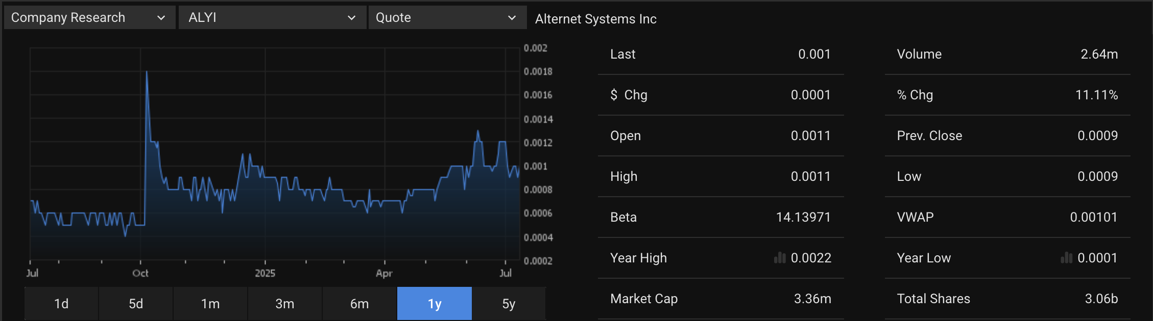
Task: Select the Beta value 14.13971
Action: [803, 217]
